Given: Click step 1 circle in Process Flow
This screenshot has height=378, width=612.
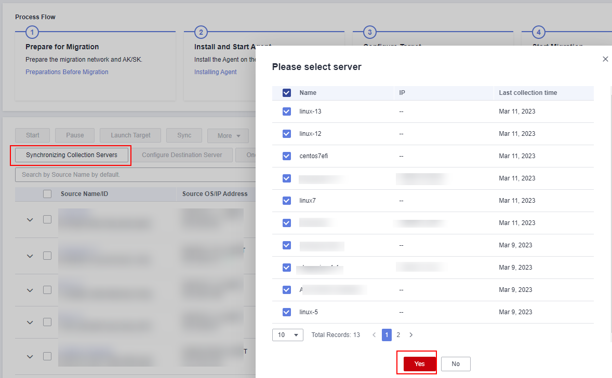Looking at the screenshot, I should click(32, 32).
